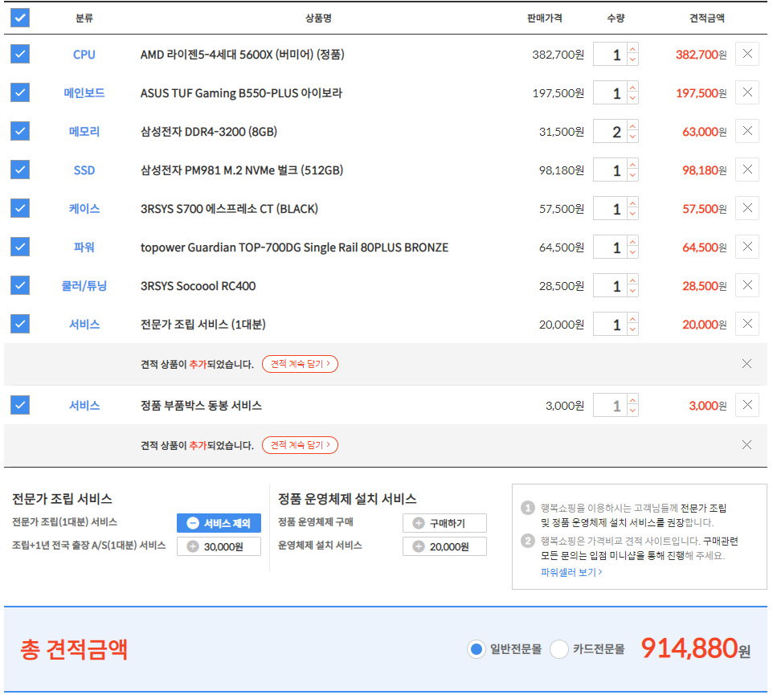Increase the 정품 부품박스 quantity up arrow
This screenshot has width=773, height=699.
(632, 400)
